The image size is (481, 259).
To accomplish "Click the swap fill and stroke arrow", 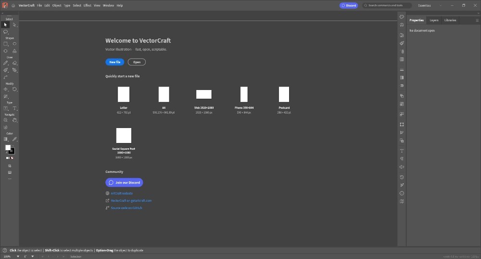I will [13, 146].
